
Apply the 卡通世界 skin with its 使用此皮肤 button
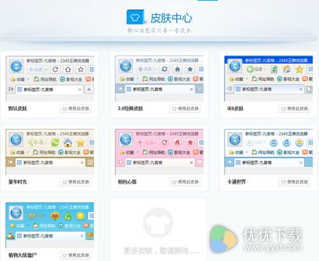point(294,182)
